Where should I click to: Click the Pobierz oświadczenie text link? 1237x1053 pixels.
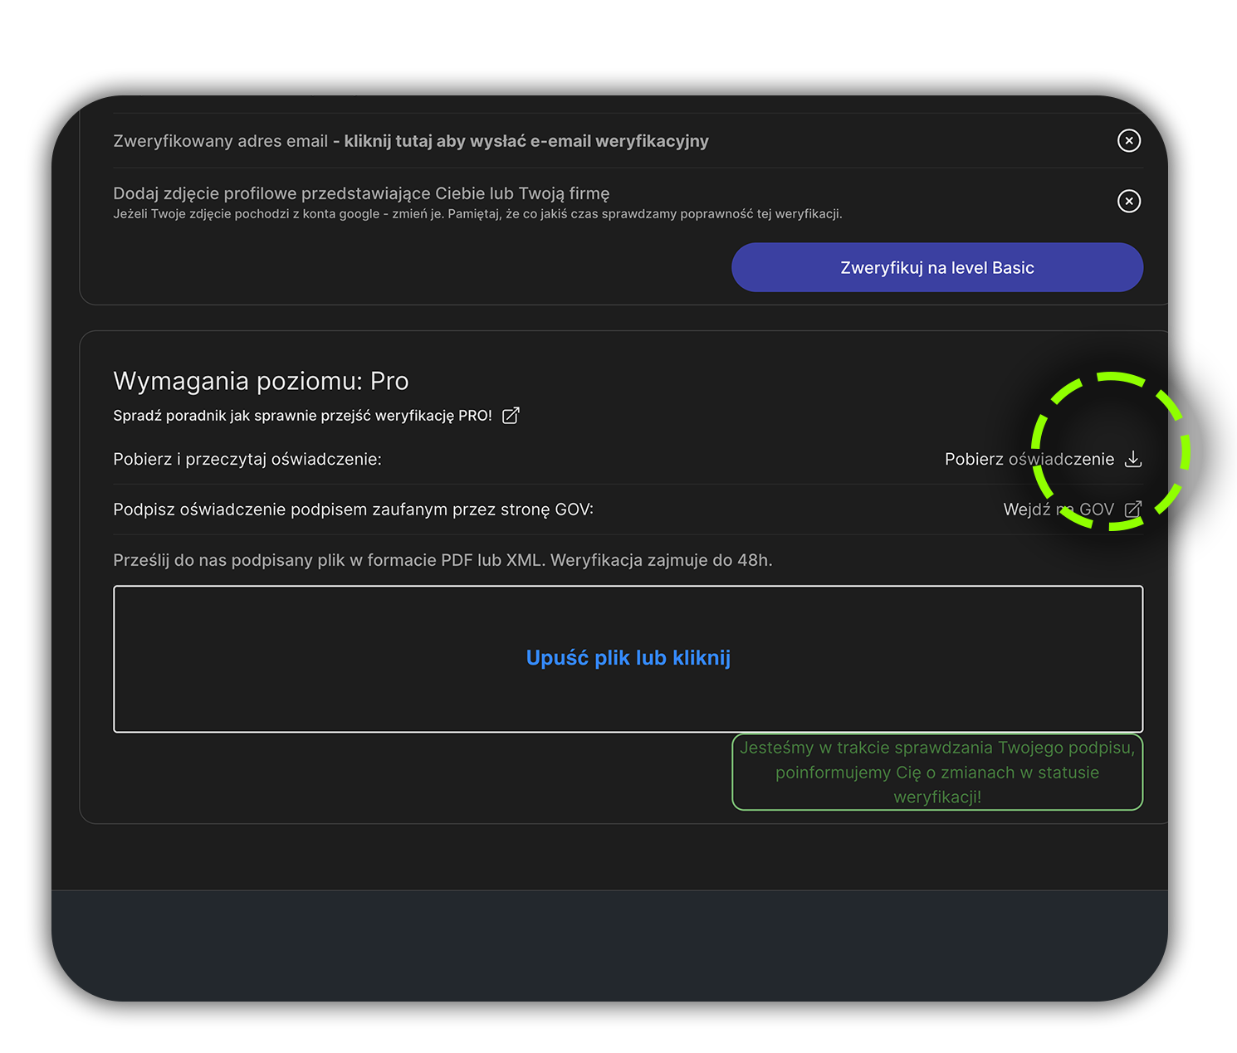click(x=1029, y=459)
